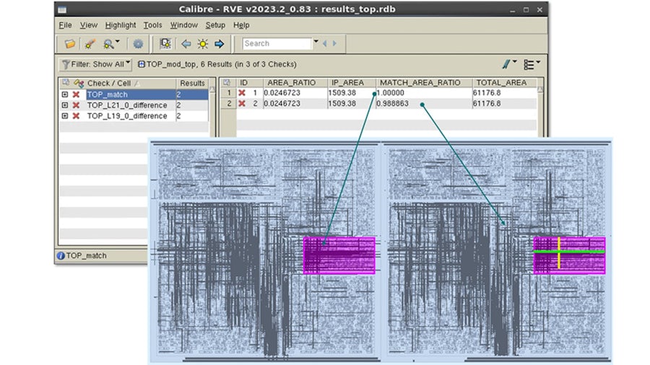Viewport: 650px width, 365px height.
Task: Click MATCH_AREA_RATIO value 0.988863
Action: (x=392, y=103)
